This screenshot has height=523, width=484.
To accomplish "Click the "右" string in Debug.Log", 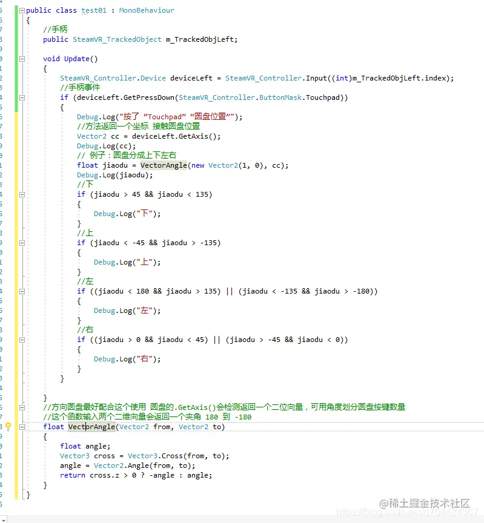I will [145, 359].
